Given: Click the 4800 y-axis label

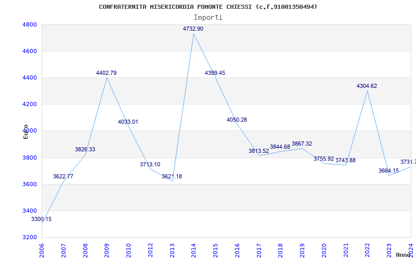Looking at the screenshot, I should pos(29,24).
